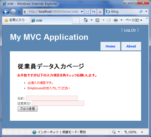The height and width of the screenshot is (137, 151).
Task: Click the protected mode status text
Action: click(x=74, y=132)
